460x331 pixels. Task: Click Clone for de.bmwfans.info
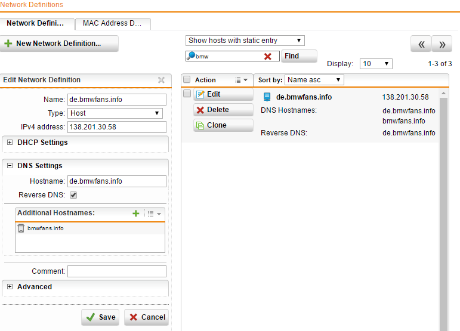[x=223, y=125]
